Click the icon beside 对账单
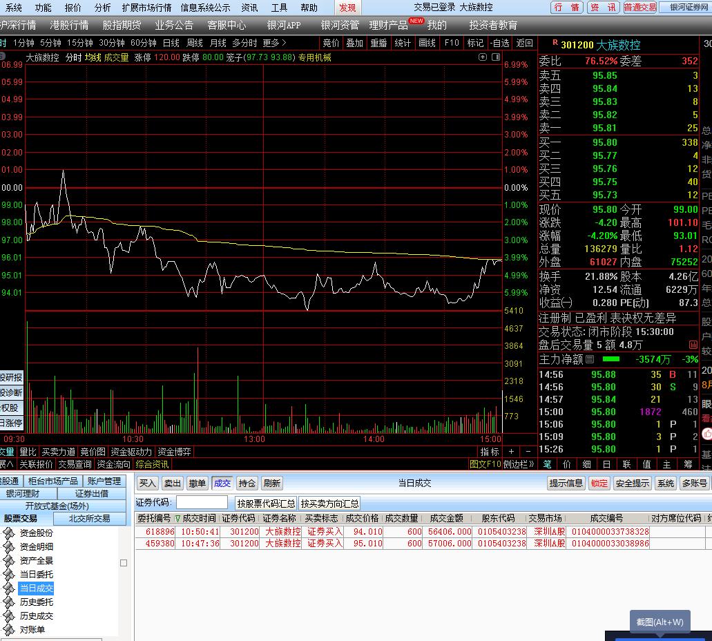The height and width of the screenshot is (641, 712). [9, 630]
